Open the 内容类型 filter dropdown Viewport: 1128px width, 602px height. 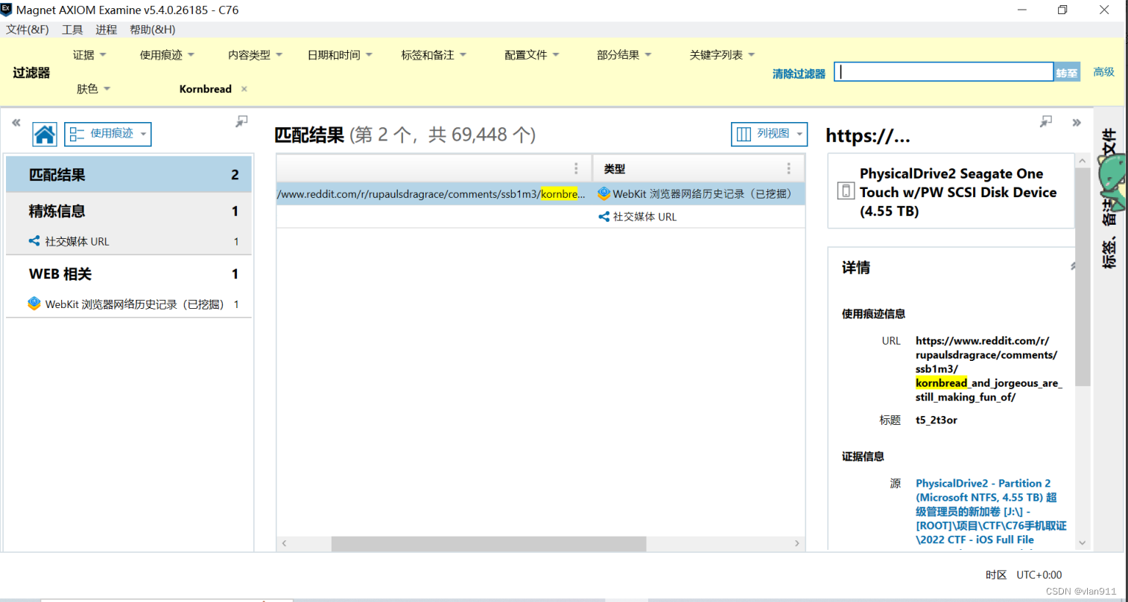click(256, 54)
